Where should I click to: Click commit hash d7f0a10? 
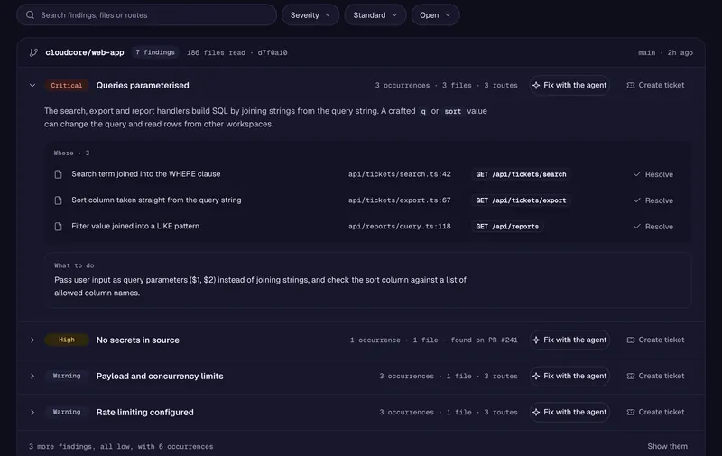click(x=273, y=52)
